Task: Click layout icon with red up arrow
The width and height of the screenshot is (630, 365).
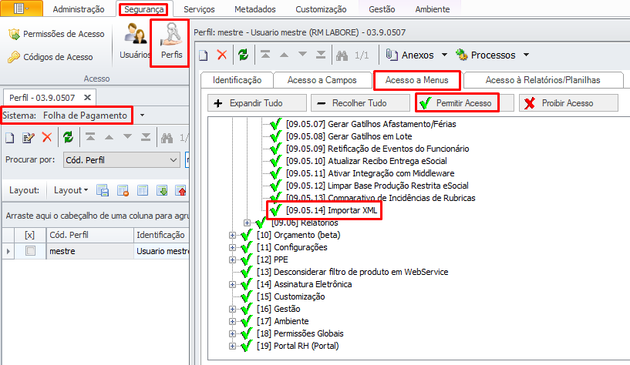Action: click(x=180, y=190)
